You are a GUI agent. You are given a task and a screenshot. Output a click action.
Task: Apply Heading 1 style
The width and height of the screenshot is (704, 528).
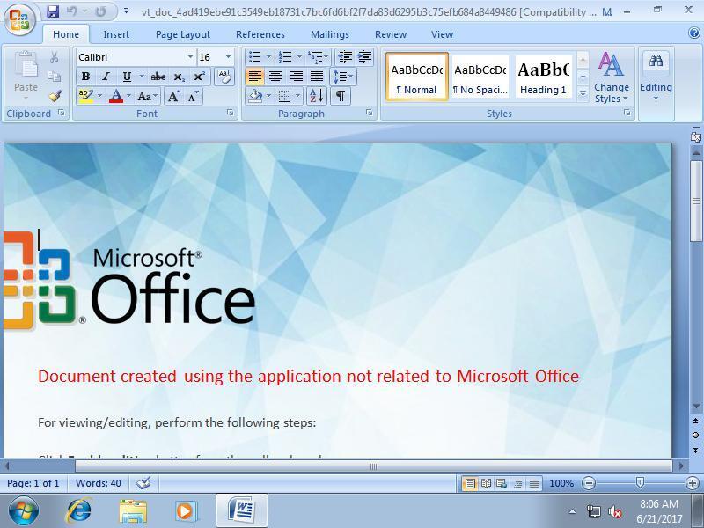[543, 77]
